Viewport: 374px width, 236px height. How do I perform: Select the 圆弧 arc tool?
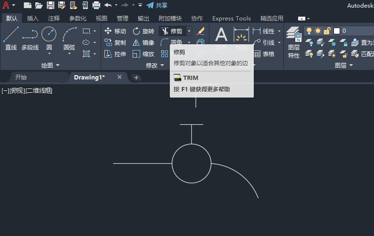pos(70,38)
